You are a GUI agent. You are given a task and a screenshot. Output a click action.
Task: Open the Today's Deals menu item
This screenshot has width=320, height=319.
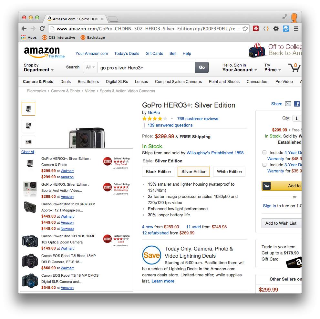click(x=127, y=54)
